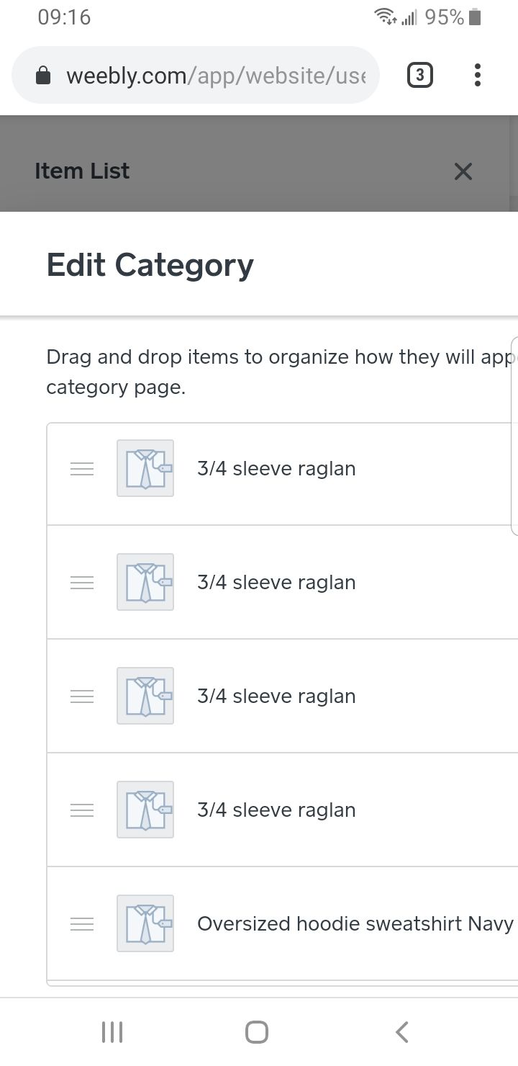Click the drag handle on the third raglan item
Screen dimensions: 518x1066
pyautogui.click(x=81, y=696)
